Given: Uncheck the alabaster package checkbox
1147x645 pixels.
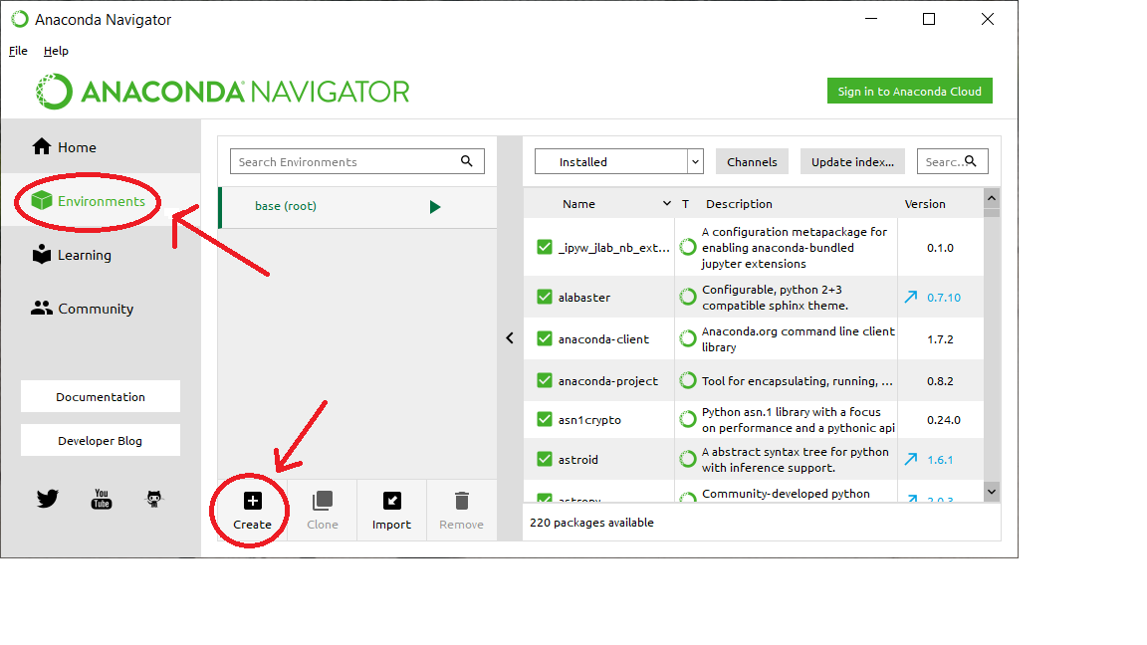Looking at the screenshot, I should tap(545, 297).
